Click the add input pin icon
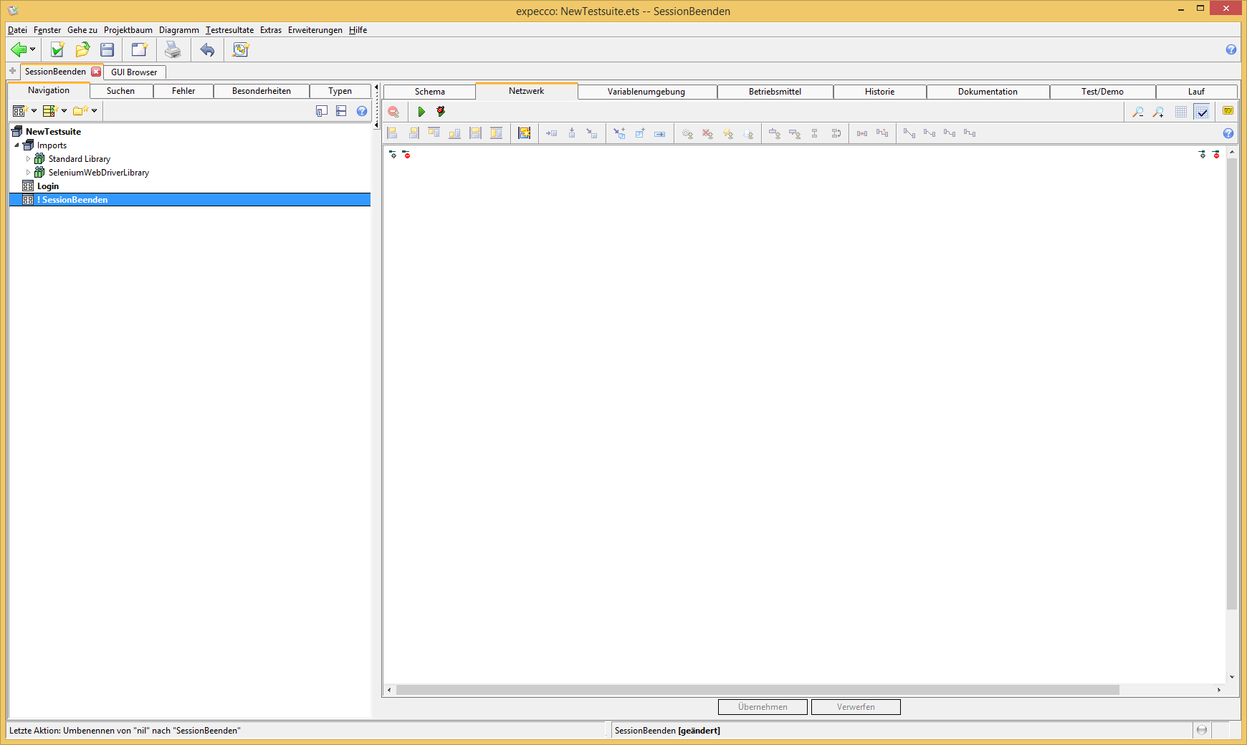The height and width of the screenshot is (745, 1247). (393, 155)
